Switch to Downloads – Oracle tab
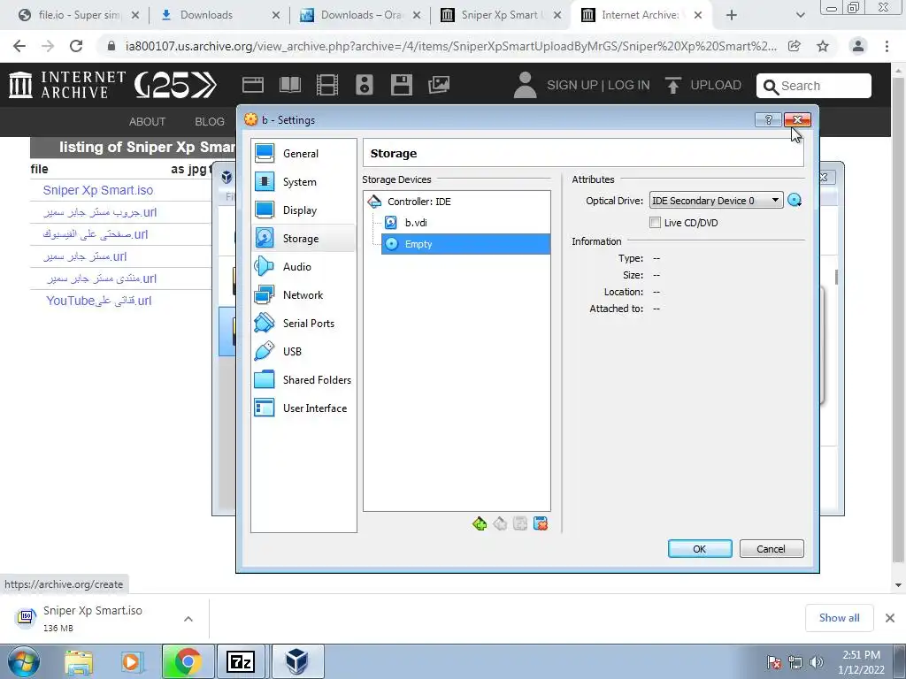Viewport: 906px width, 679px height. pyautogui.click(x=359, y=15)
